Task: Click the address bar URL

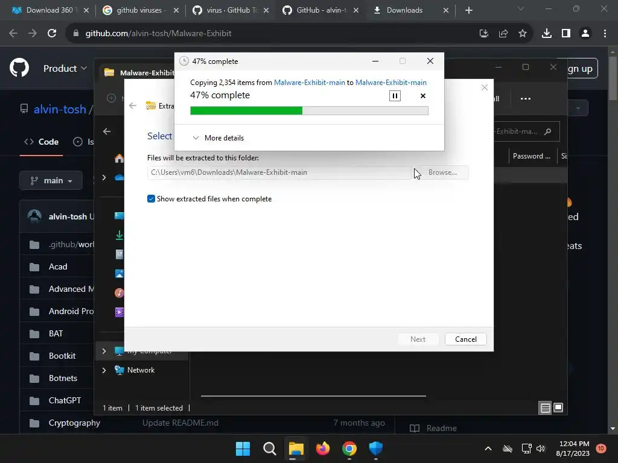Action: tap(159, 34)
